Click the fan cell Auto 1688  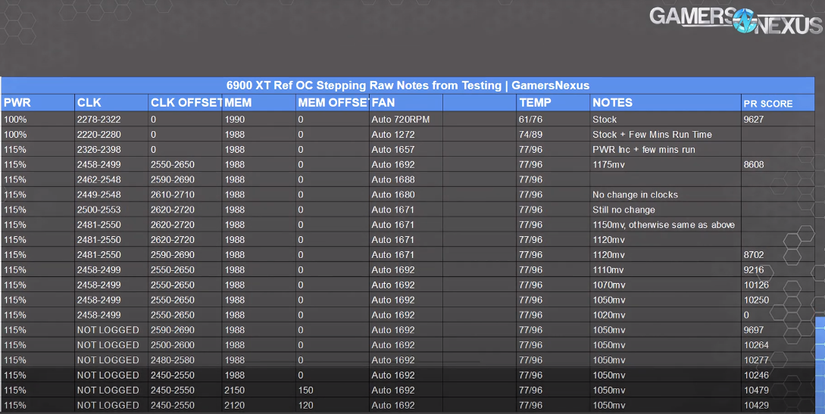click(x=393, y=179)
